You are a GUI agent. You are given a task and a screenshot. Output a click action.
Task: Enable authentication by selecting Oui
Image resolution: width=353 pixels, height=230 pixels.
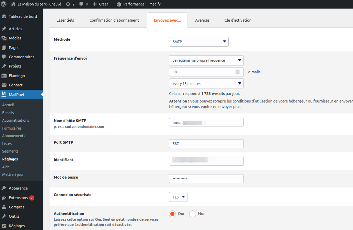[172, 214]
